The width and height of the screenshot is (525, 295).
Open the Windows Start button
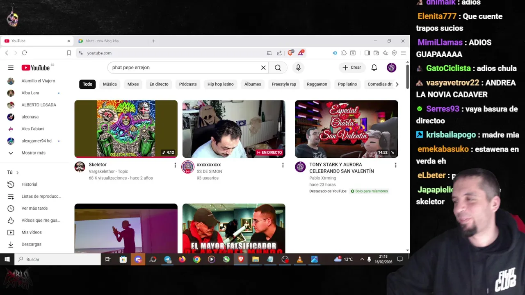[7, 259]
